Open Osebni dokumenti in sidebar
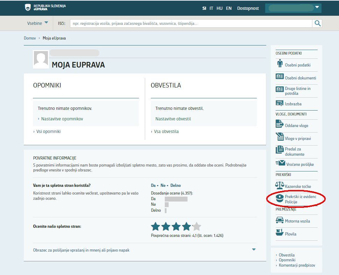 (x=300, y=78)
